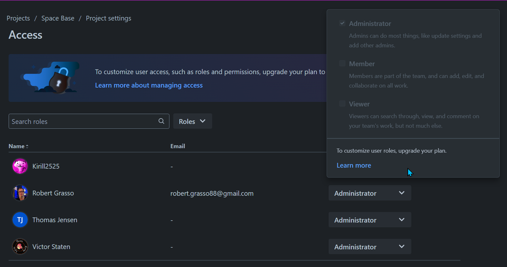Click the Search roles input field
This screenshot has width=507, height=267.
tap(81, 121)
